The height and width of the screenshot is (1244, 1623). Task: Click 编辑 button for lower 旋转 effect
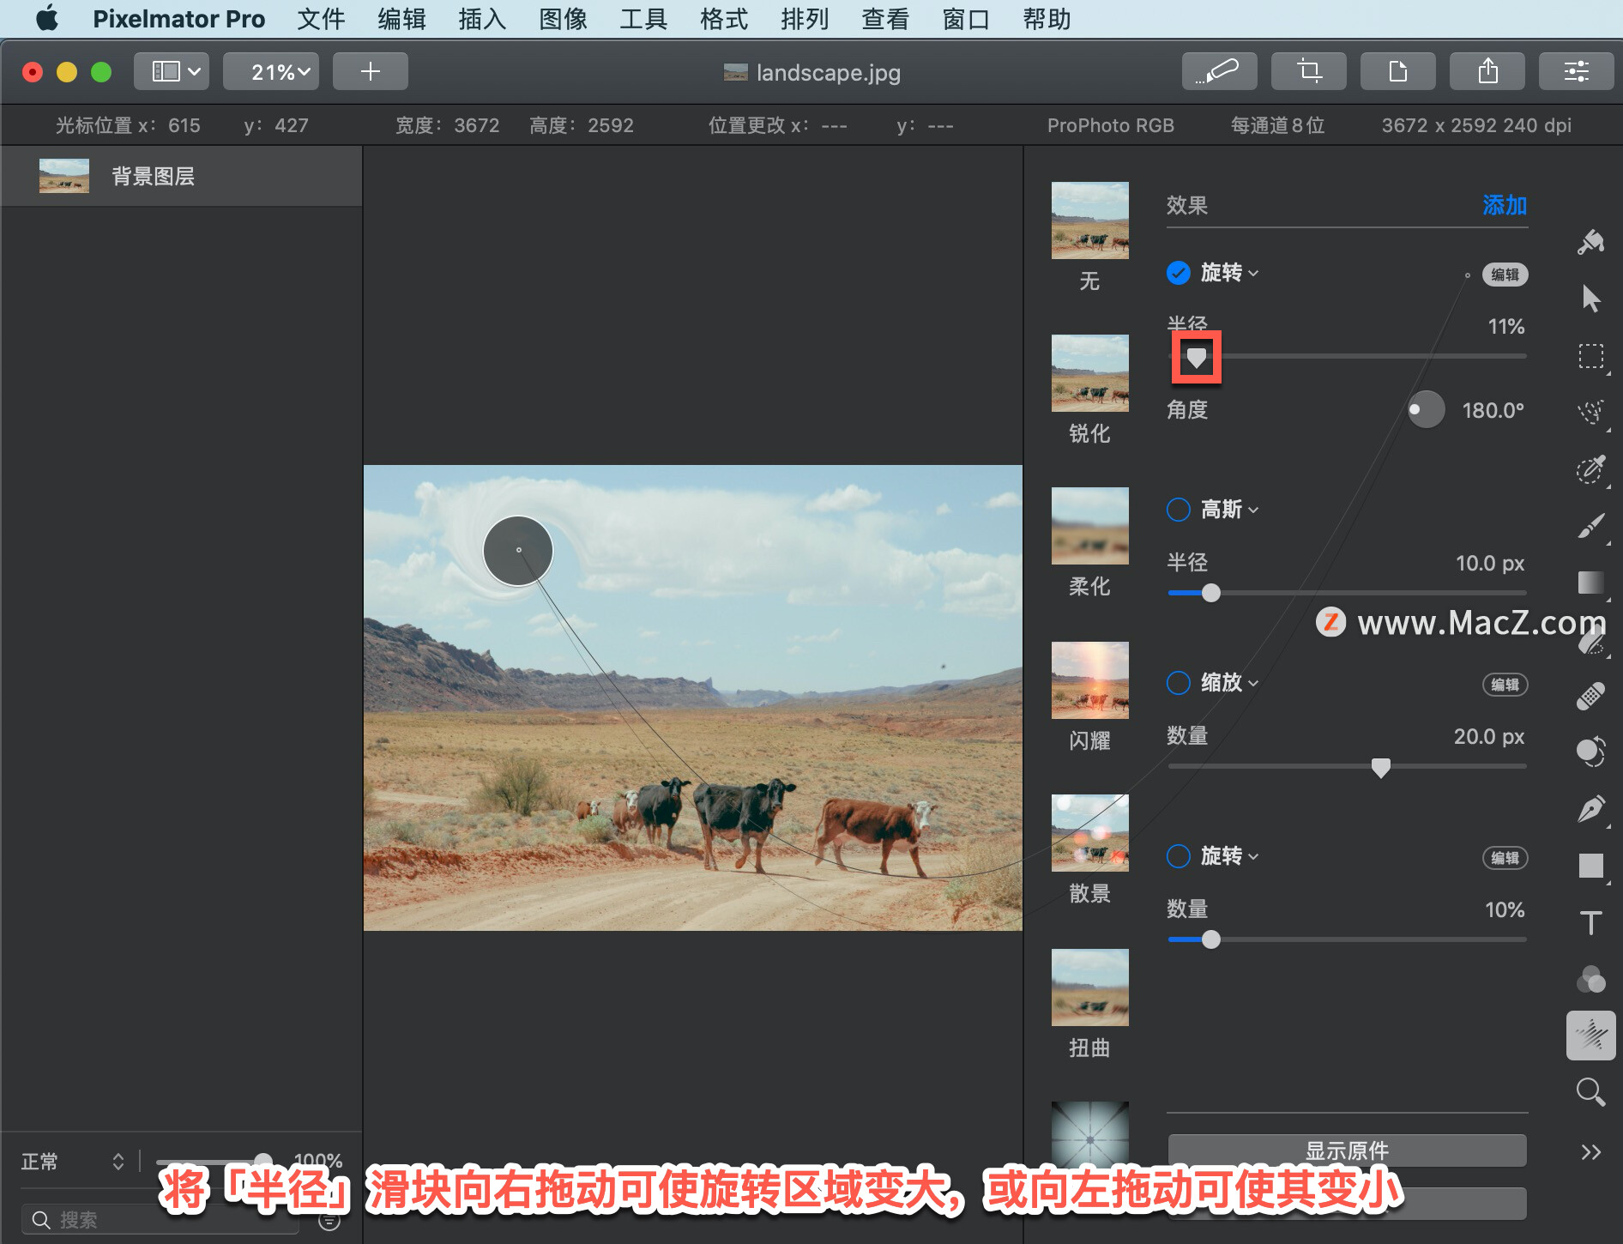(1505, 858)
